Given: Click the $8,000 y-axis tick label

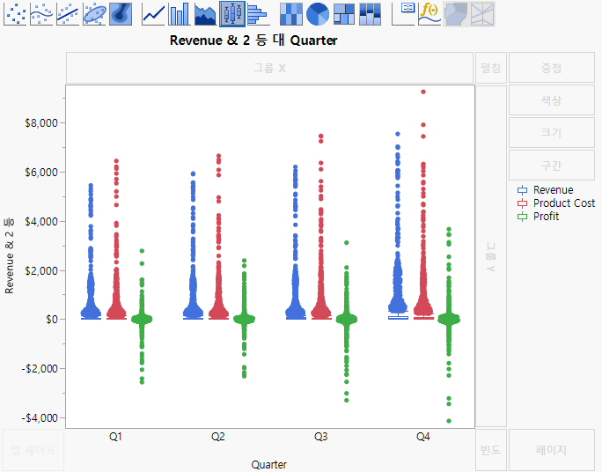Looking at the screenshot, I should 41,123.
